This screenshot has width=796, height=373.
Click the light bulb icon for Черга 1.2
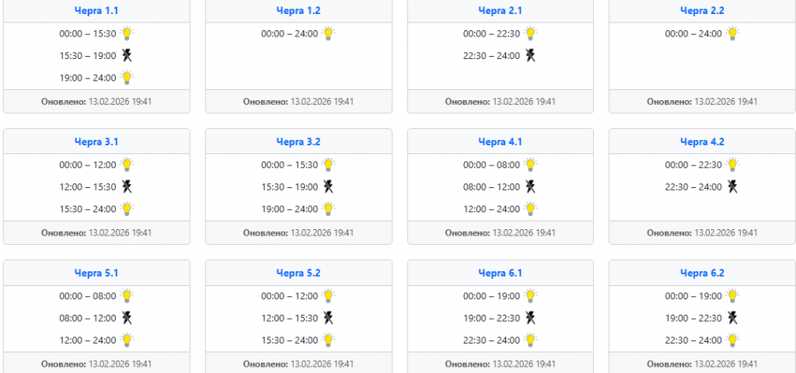pyautogui.click(x=329, y=33)
